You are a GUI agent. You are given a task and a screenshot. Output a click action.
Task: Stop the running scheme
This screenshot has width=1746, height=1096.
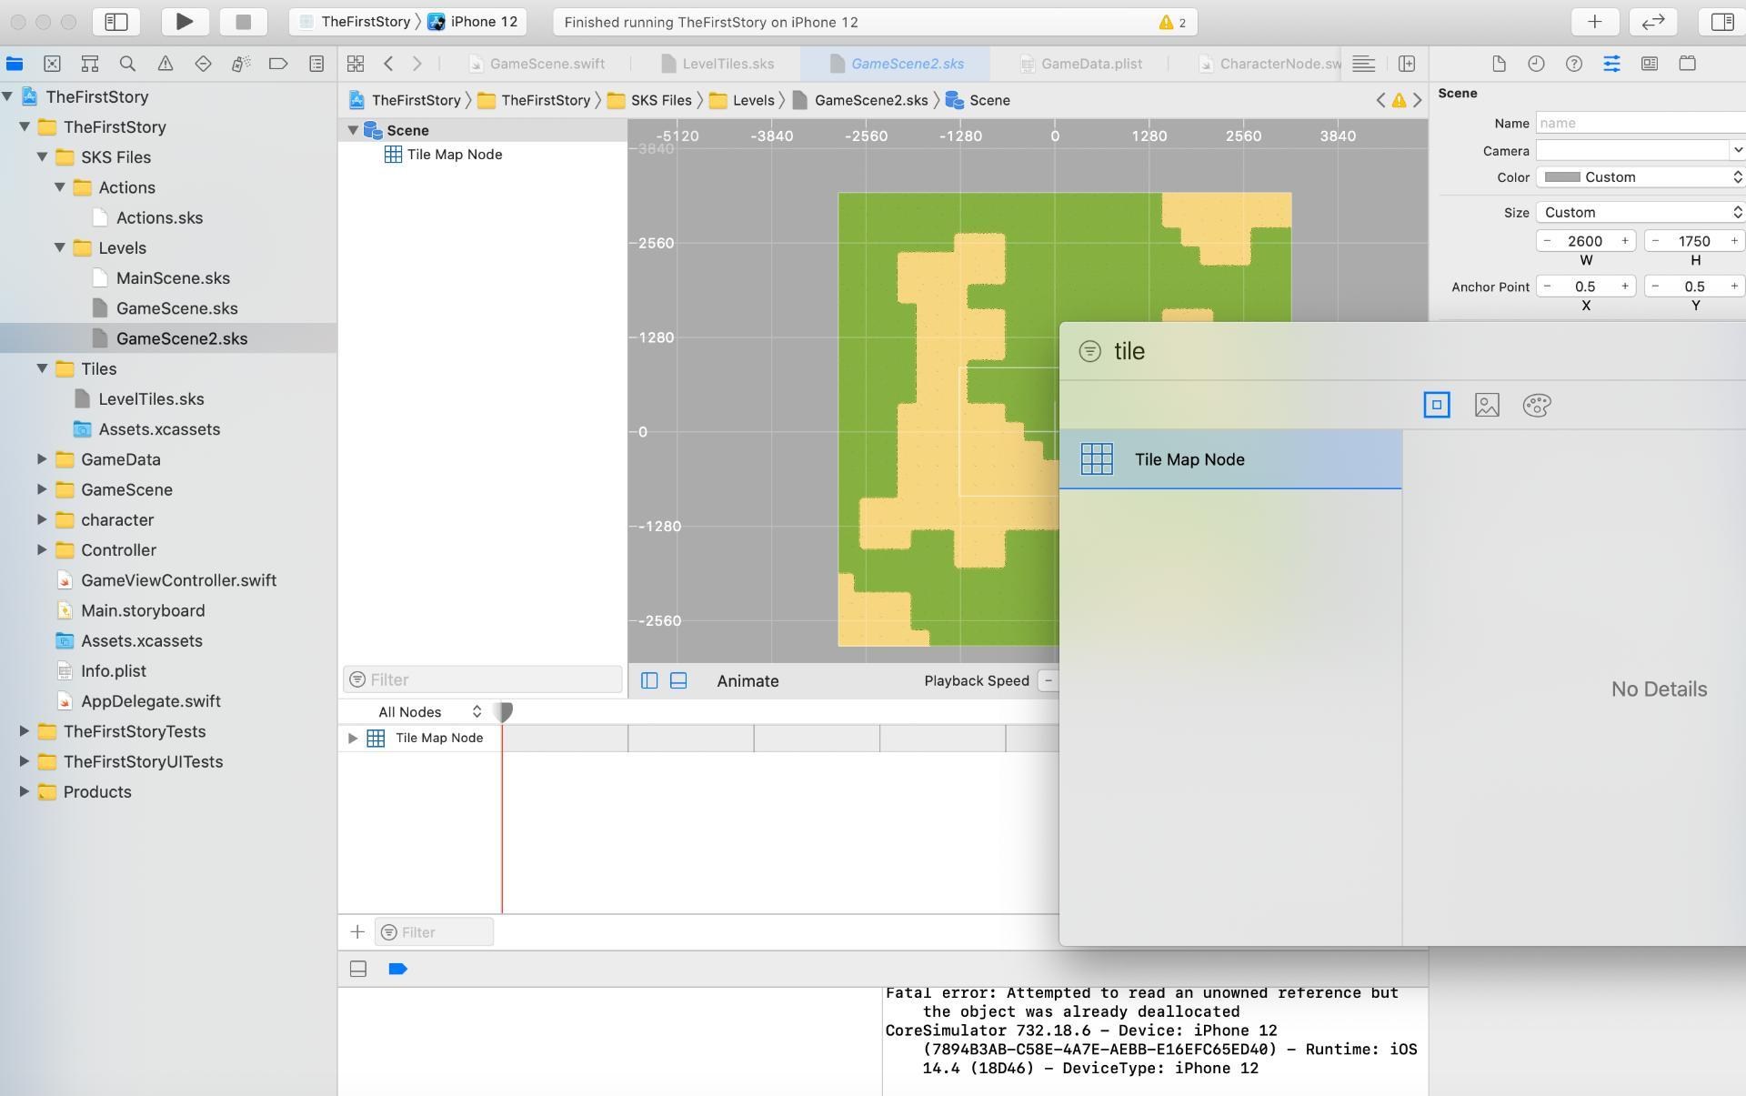(x=243, y=22)
